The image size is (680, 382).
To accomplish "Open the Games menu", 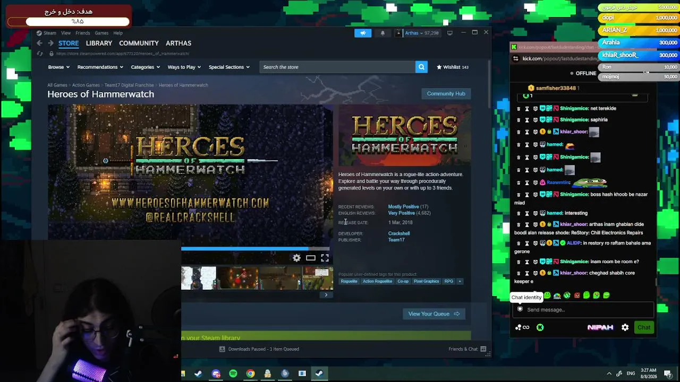I will click(101, 33).
